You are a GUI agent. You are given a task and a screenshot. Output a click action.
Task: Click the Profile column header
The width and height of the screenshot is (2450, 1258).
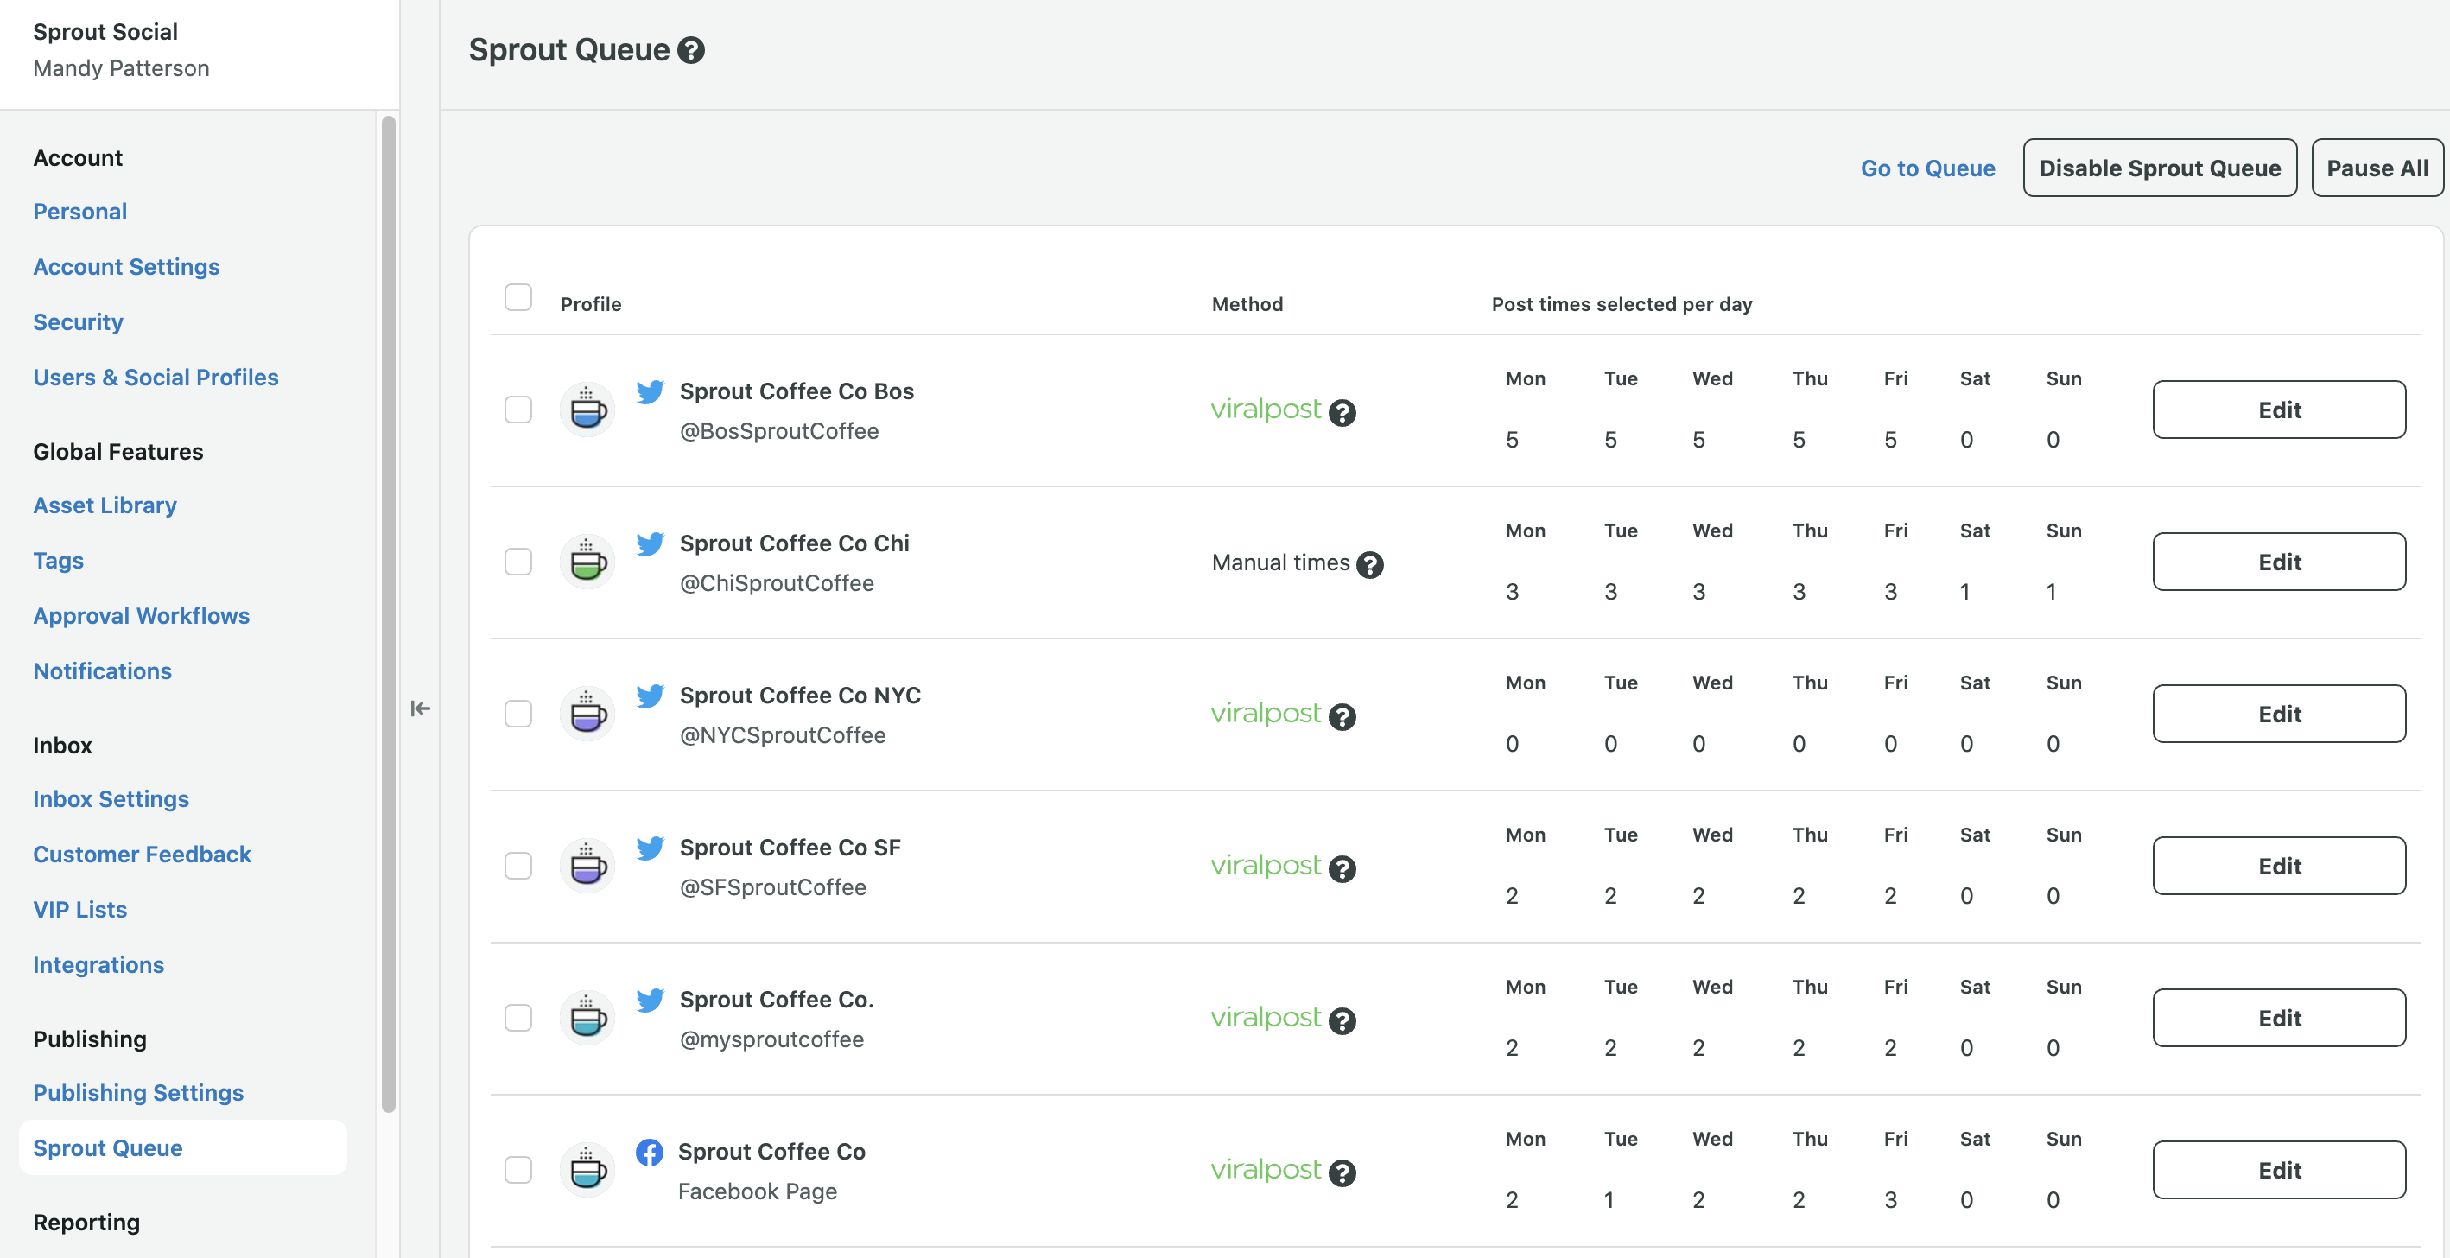point(591,304)
